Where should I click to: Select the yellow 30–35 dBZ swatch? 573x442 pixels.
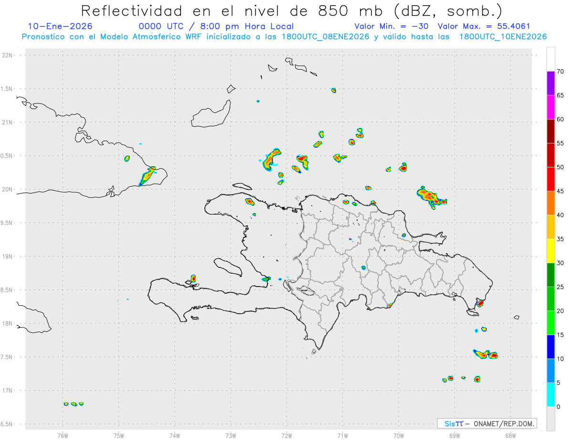tap(551, 251)
